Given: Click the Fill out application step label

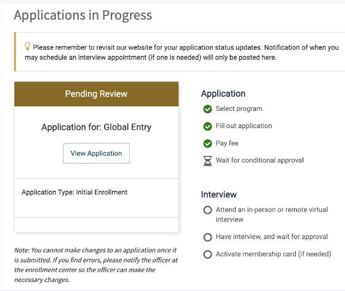Looking at the screenshot, I should (x=244, y=126).
